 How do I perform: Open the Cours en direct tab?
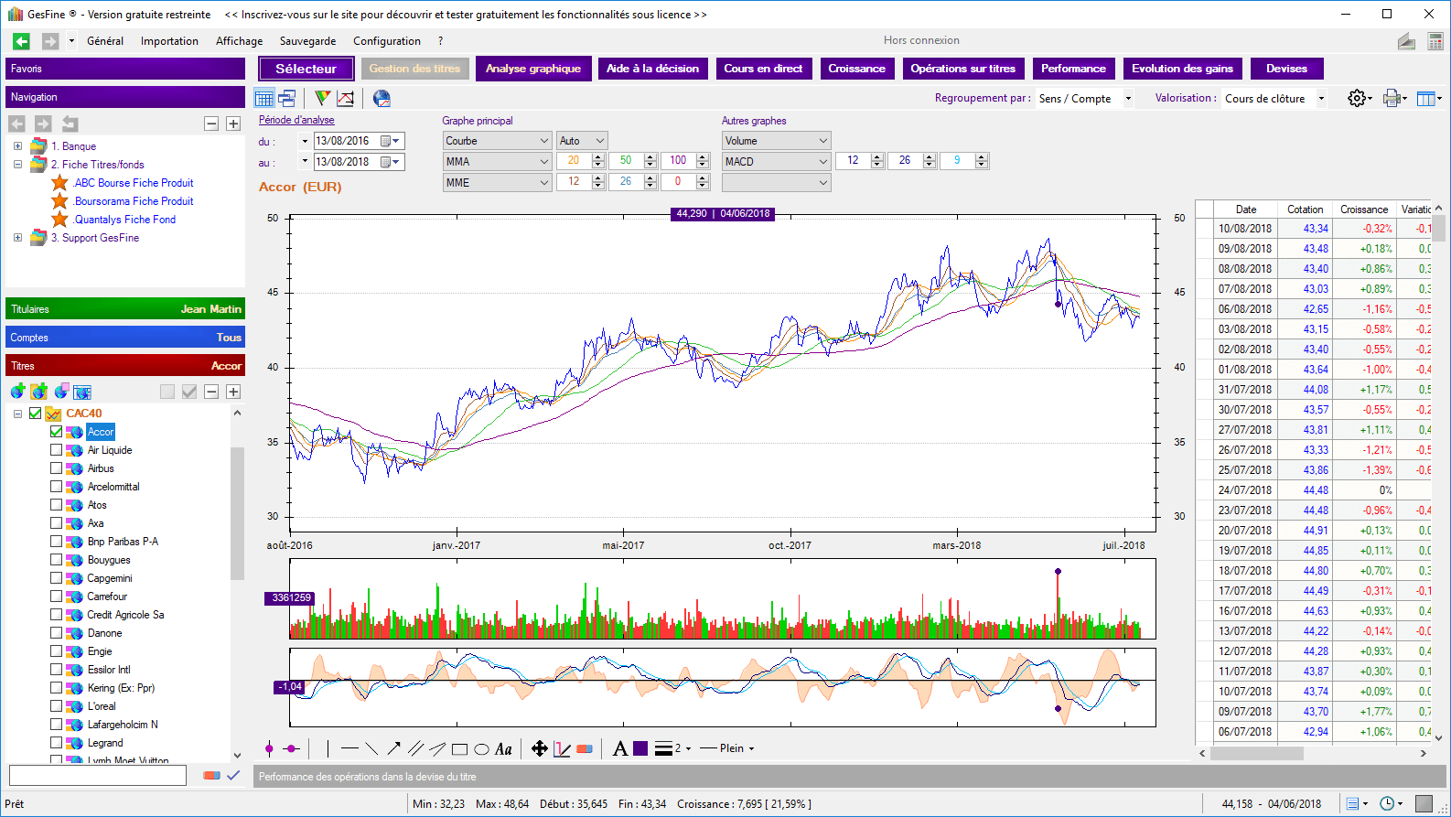coord(763,69)
